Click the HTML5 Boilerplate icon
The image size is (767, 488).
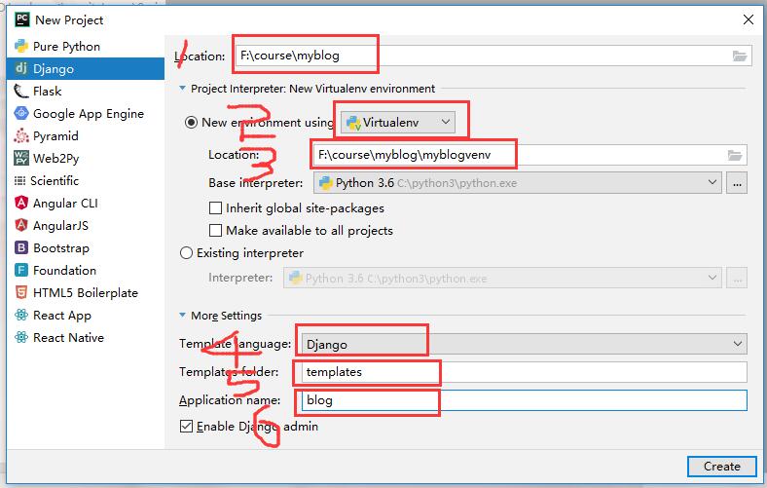coord(21,292)
